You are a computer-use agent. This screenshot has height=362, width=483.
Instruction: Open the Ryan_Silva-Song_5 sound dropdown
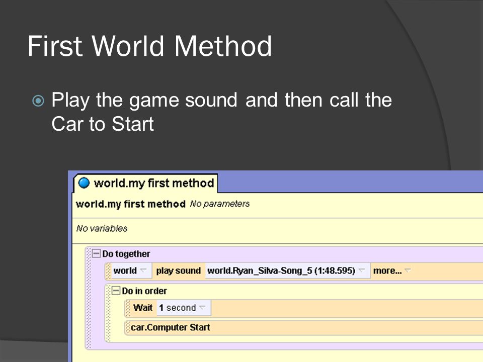287,271
